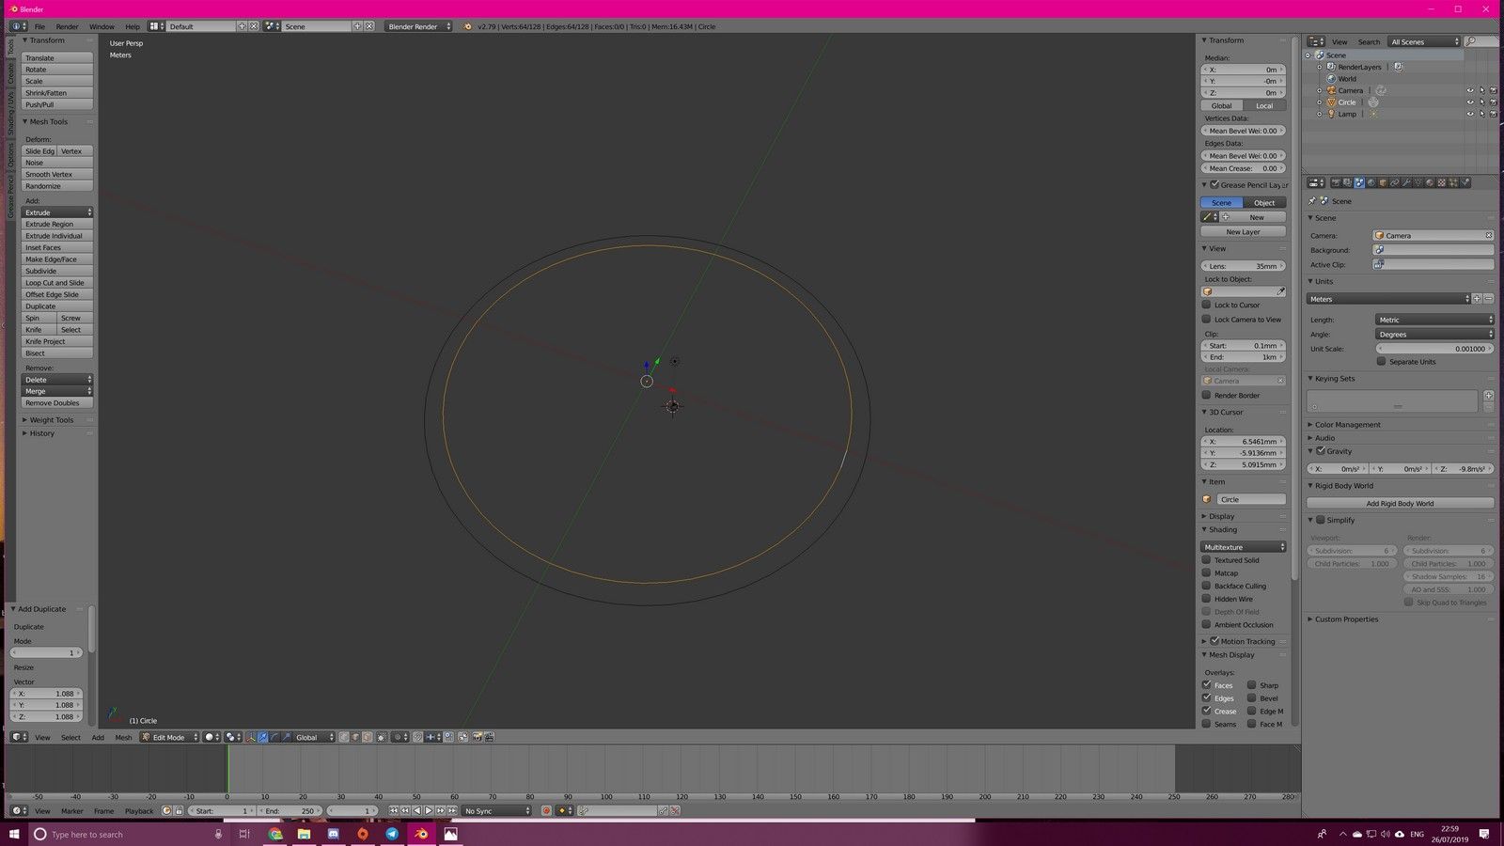This screenshot has height=846, width=1504.
Task: Open the Render menu
Action: (x=67, y=26)
